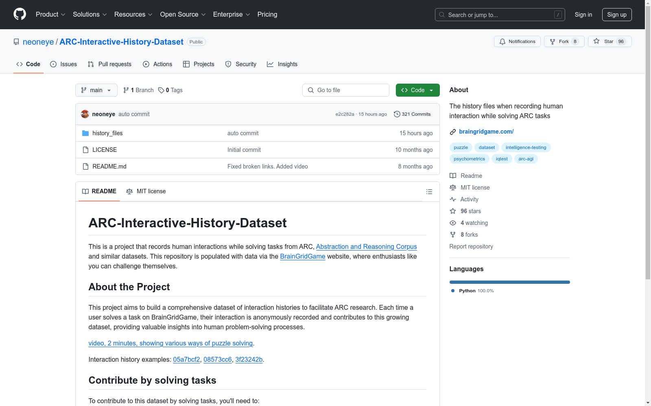Click the puzzle topic tag
Image resolution: width=651 pixels, height=406 pixels.
(461, 147)
